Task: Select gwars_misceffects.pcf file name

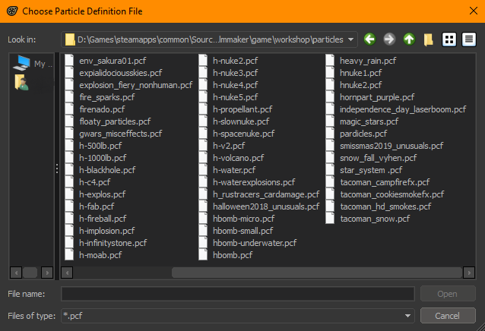Action: tap(121, 134)
